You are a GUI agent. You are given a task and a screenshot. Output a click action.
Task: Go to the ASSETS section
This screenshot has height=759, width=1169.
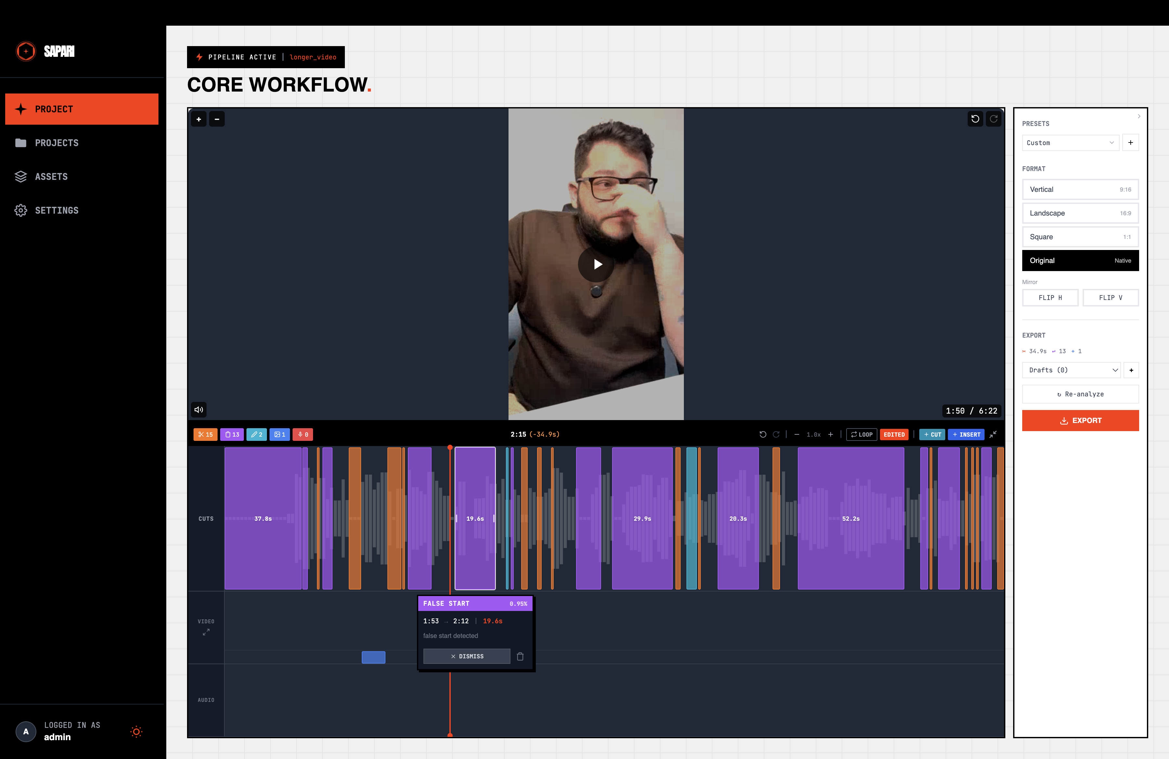tap(52, 176)
